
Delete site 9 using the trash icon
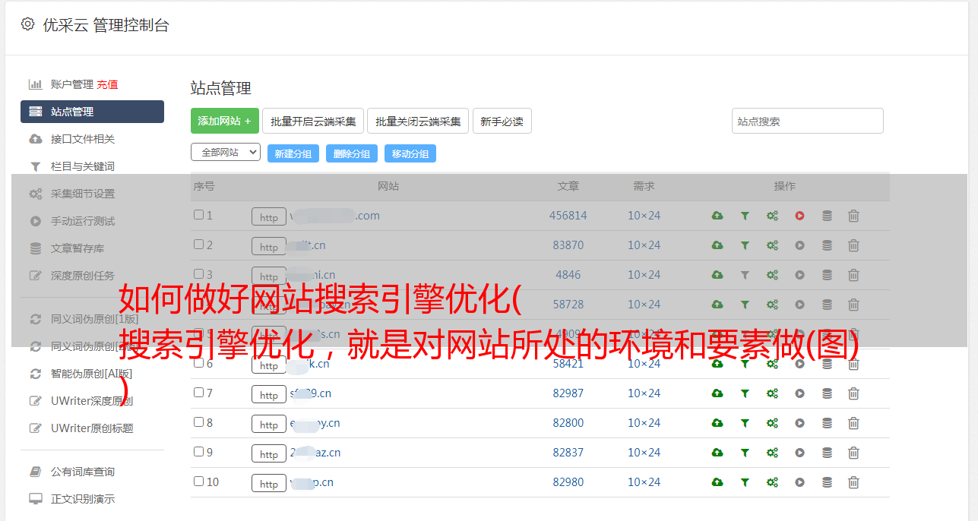(853, 453)
